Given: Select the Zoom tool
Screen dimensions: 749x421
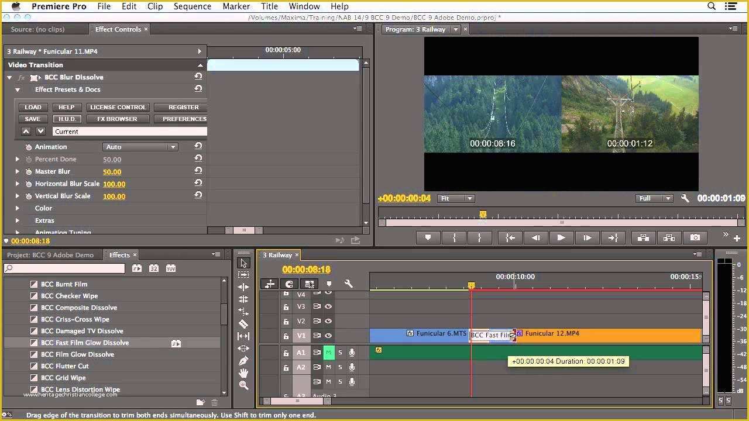Looking at the screenshot, I should click(x=243, y=385).
